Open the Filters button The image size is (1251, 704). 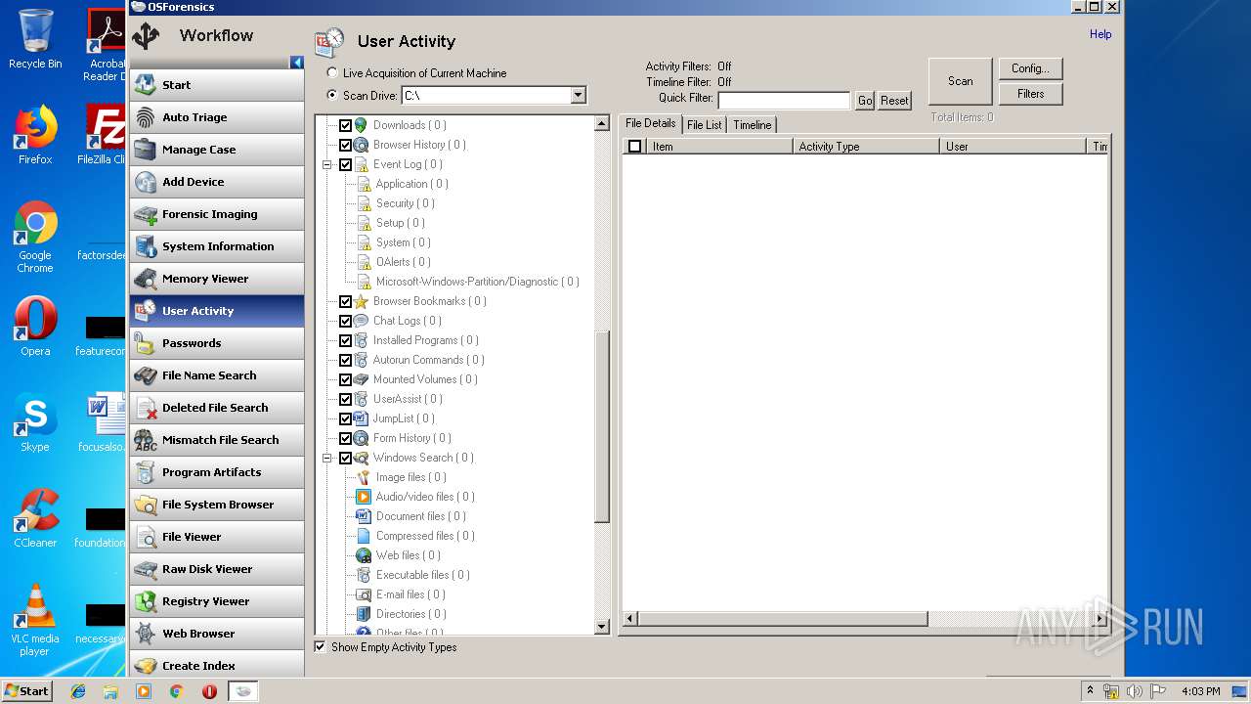[x=1030, y=94]
